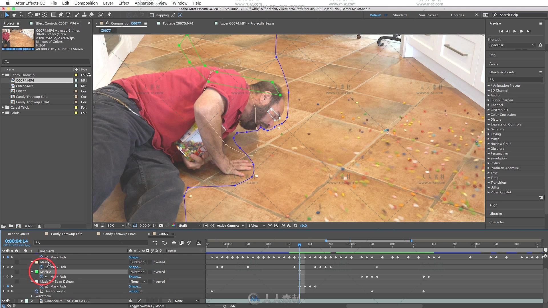Enable the Snapping checkbox
Image resolution: width=548 pixels, height=308 pixels.
click(152, 15)
